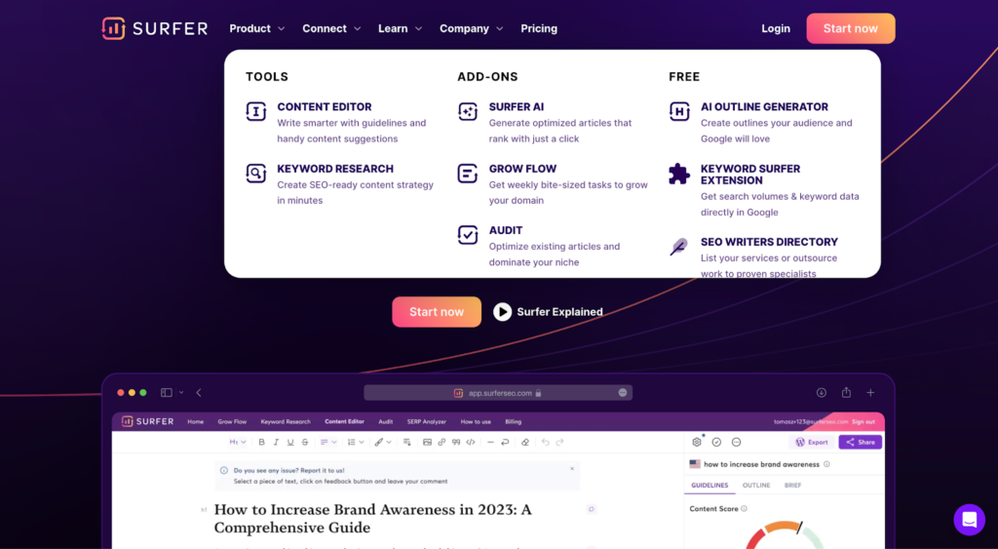Click Start now in the top header
Image resolution: width=998 pixels, height=549 pixels.
(850, 28)
